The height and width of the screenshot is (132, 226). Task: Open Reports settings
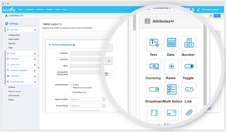[x=12, y=43]
